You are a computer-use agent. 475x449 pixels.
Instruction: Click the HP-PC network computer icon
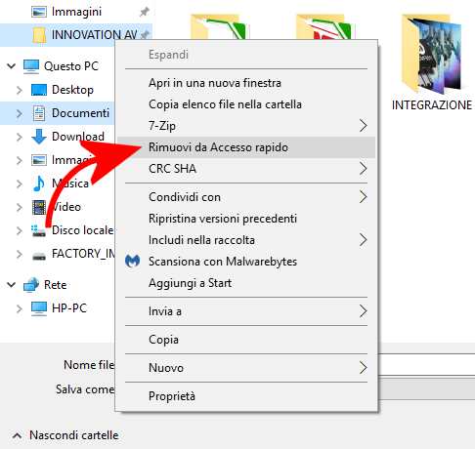(39, 308)
